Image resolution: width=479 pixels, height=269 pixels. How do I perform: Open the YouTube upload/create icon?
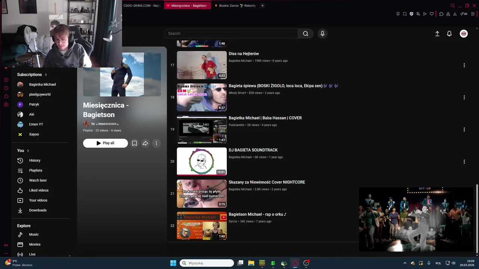coord(437,34)
